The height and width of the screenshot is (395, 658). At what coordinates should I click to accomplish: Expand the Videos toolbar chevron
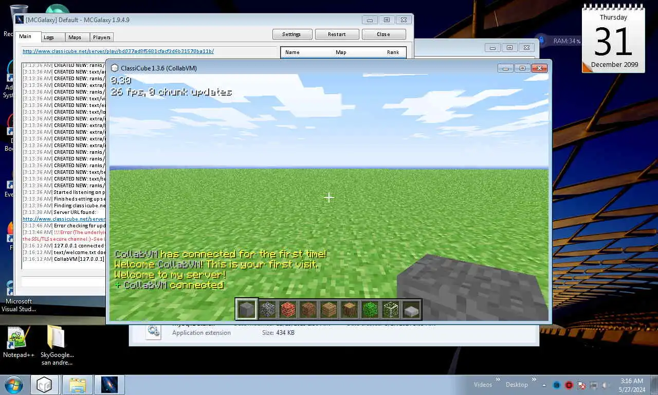[x=498, y=380]
